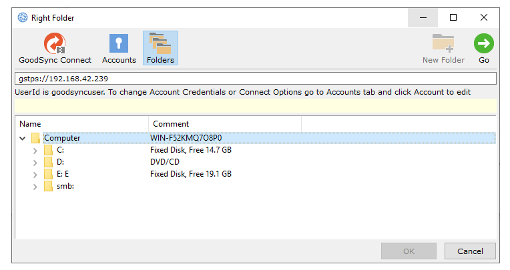Screen dimensions: 510x270
Task: Expand the D: DVD/CD drive node
Action: click(x=35, y=163)
